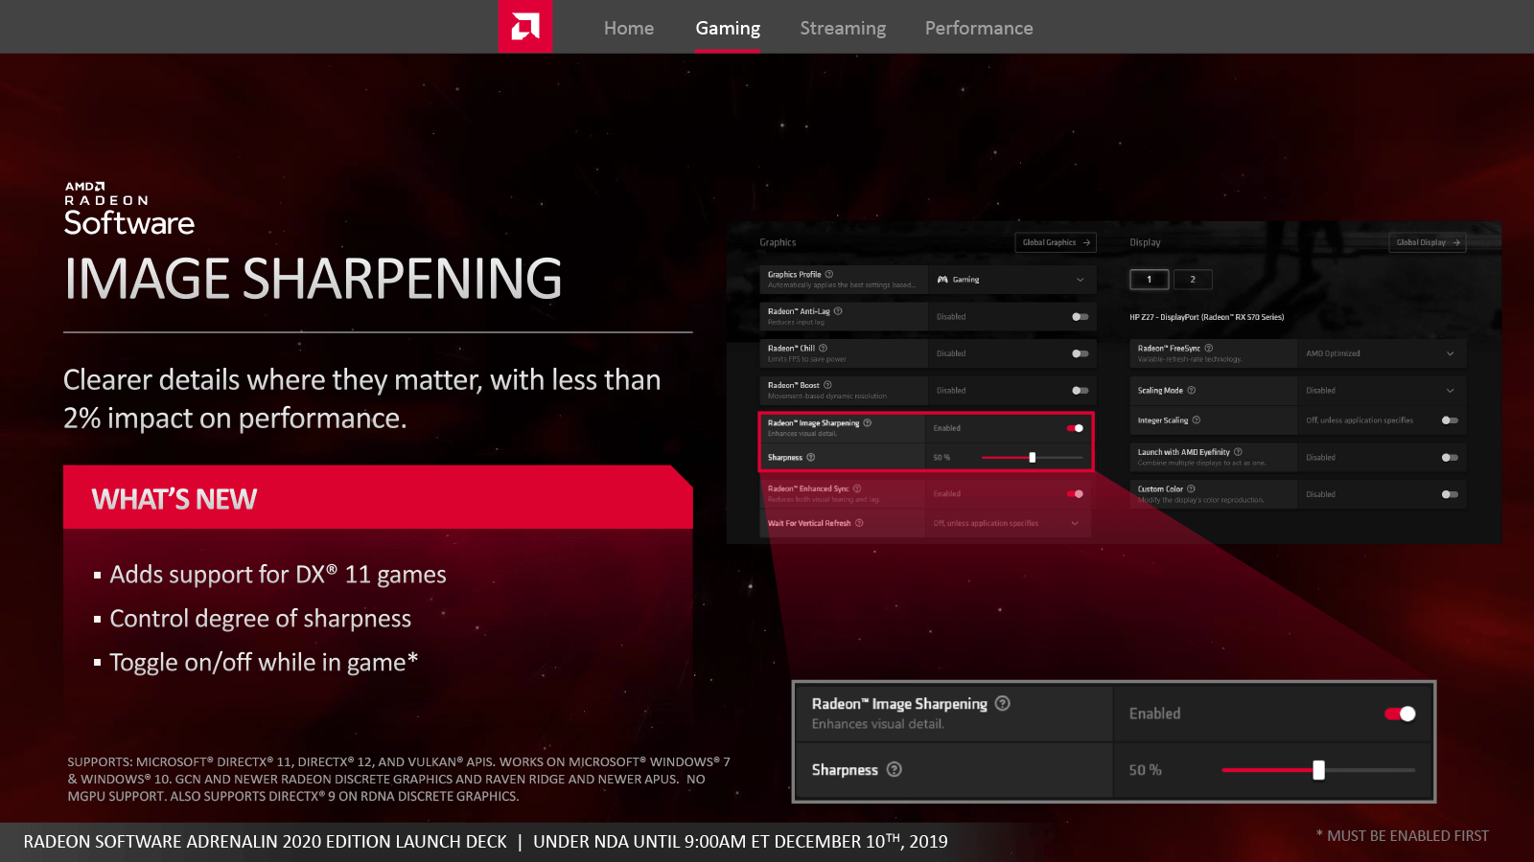Click the gamepad icon beside Gaming profile
This screenshot has height=862, width=1534.
coord(941,280)
